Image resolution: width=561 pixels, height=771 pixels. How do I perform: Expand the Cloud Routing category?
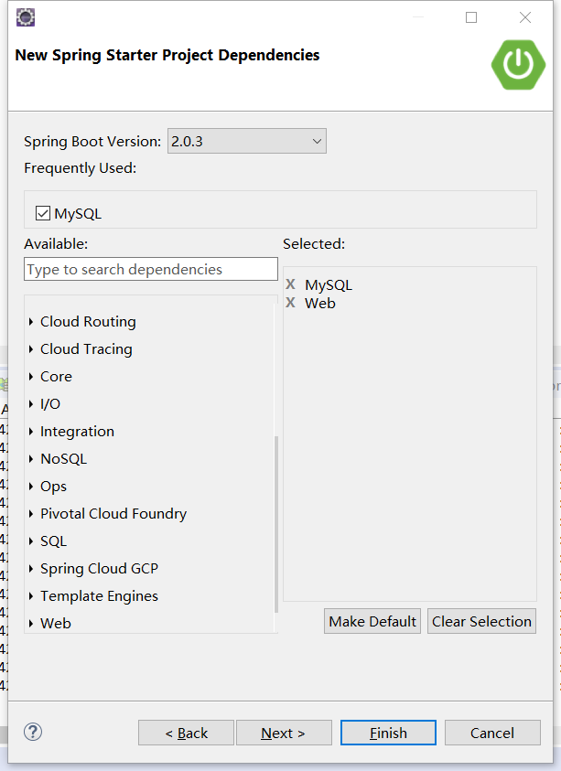tap(31, 322)
